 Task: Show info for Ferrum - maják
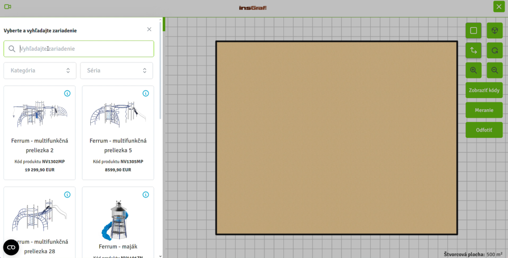146,194
